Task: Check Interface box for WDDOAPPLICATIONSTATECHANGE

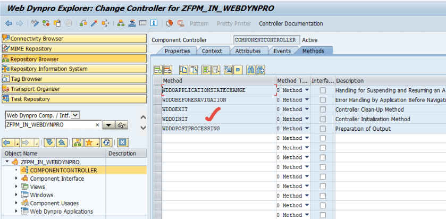Action: (323, 90)
